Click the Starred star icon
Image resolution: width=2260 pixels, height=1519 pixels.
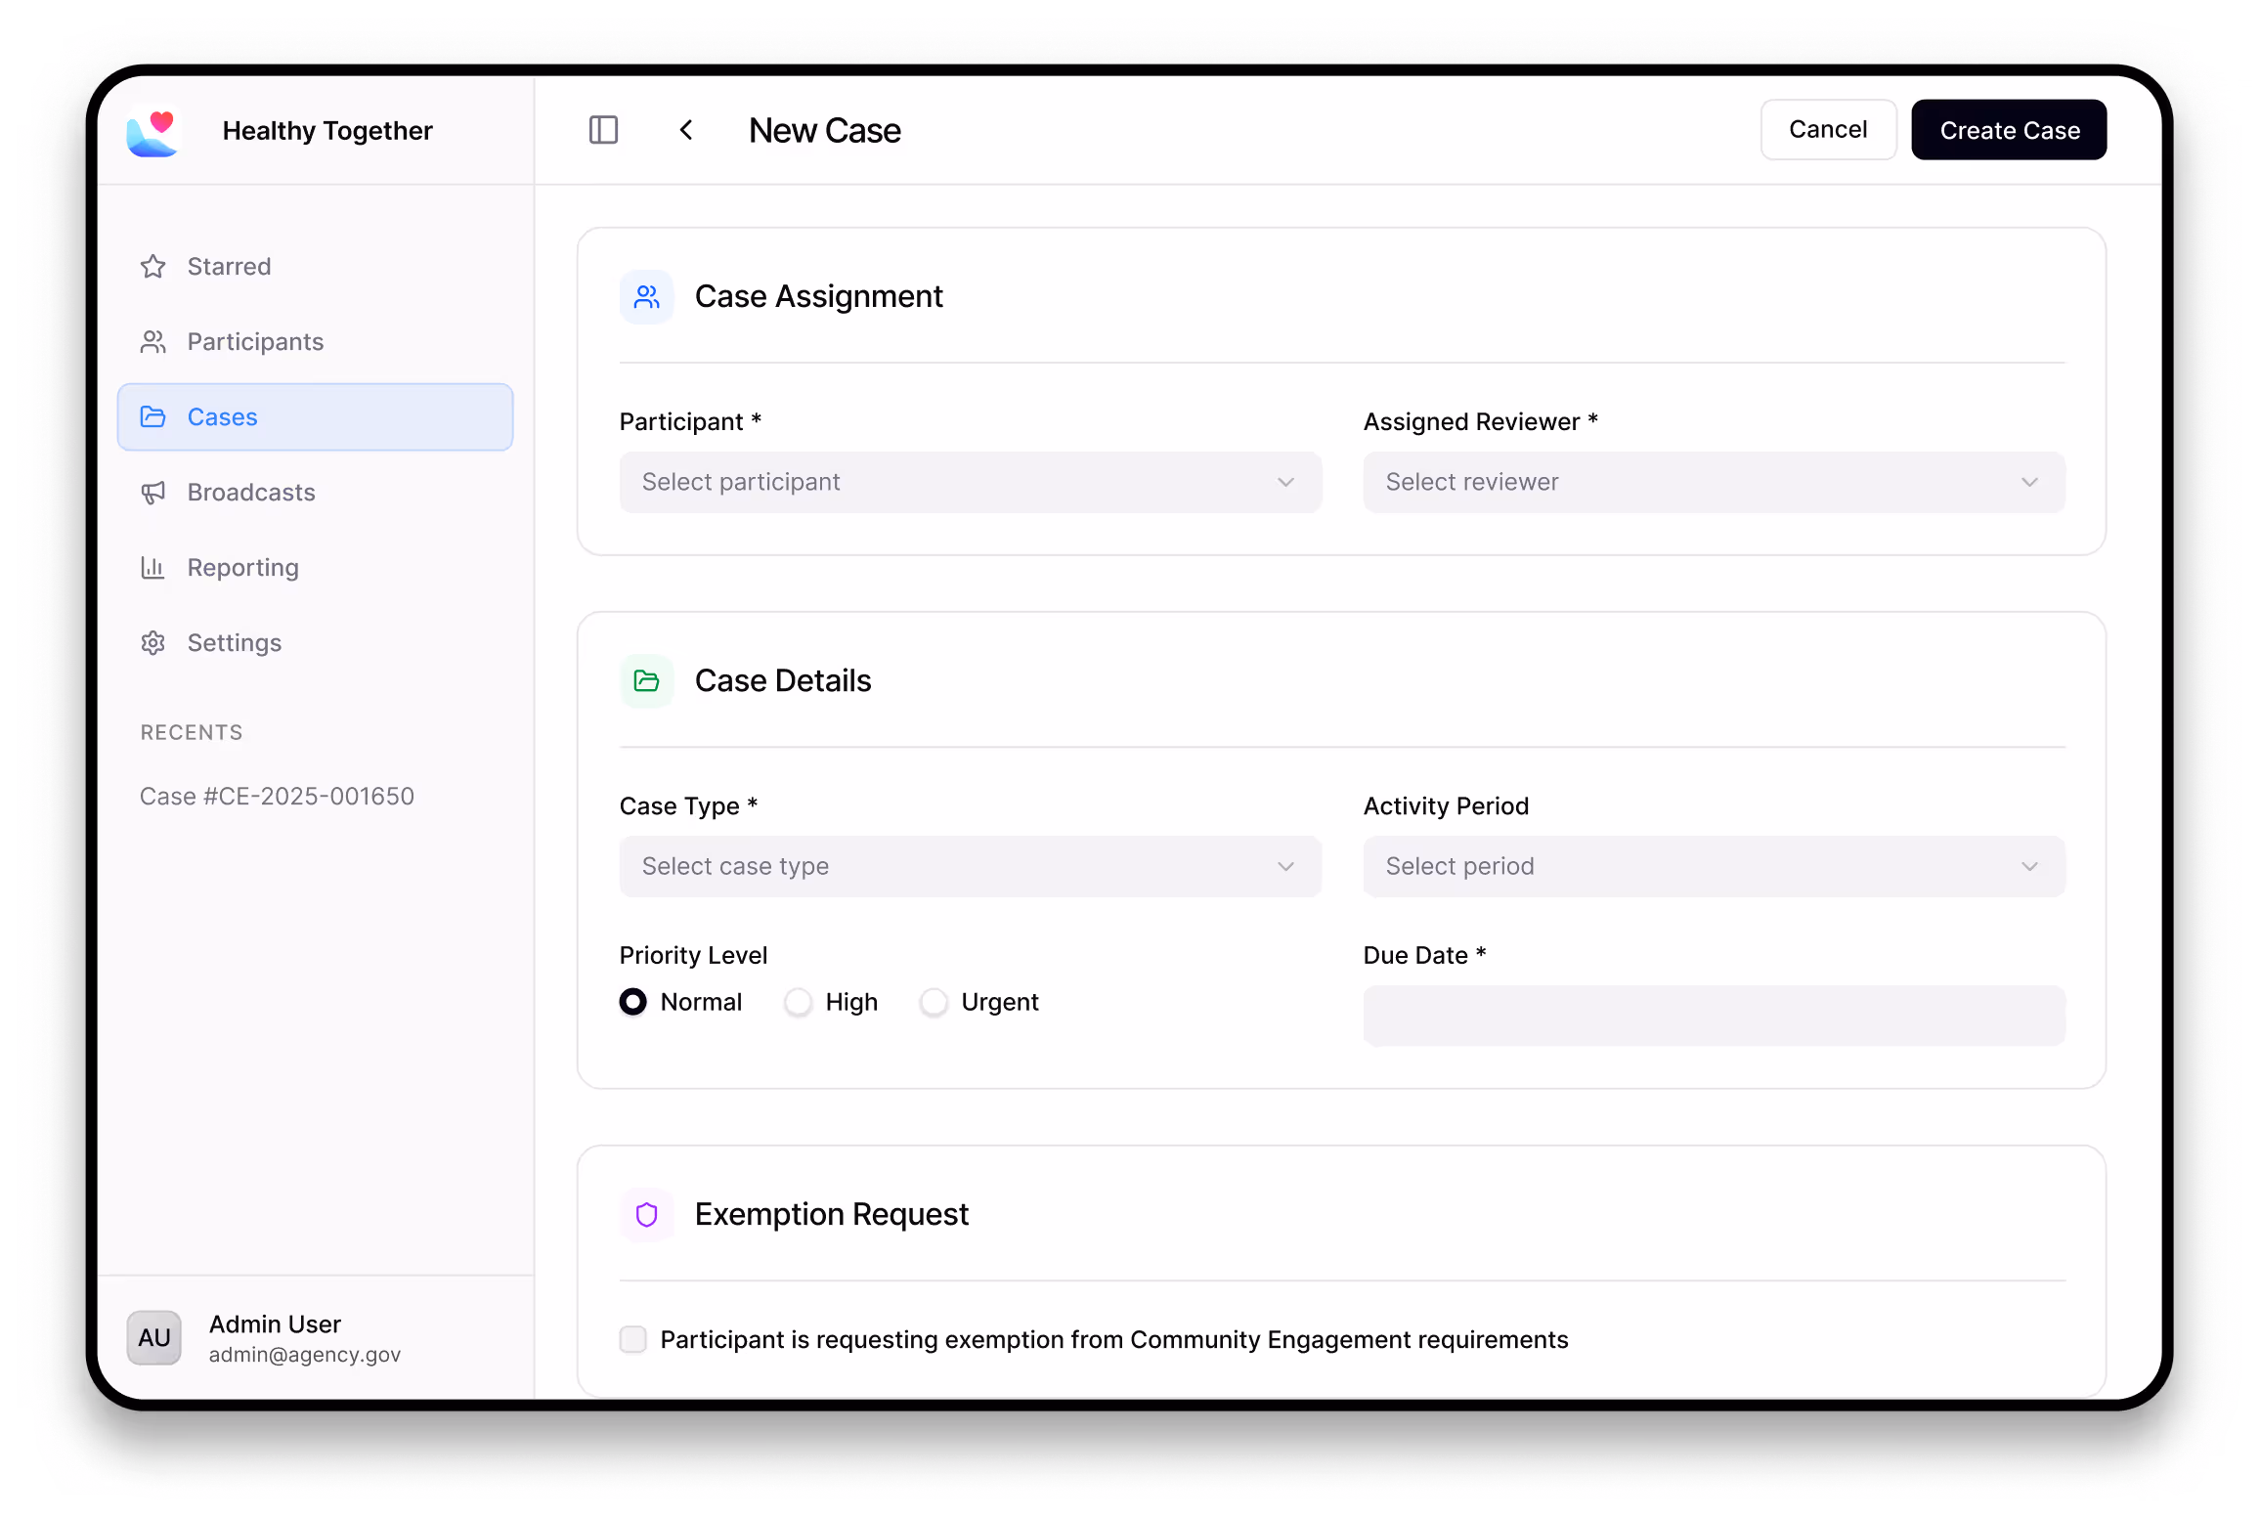coord(153,267)
